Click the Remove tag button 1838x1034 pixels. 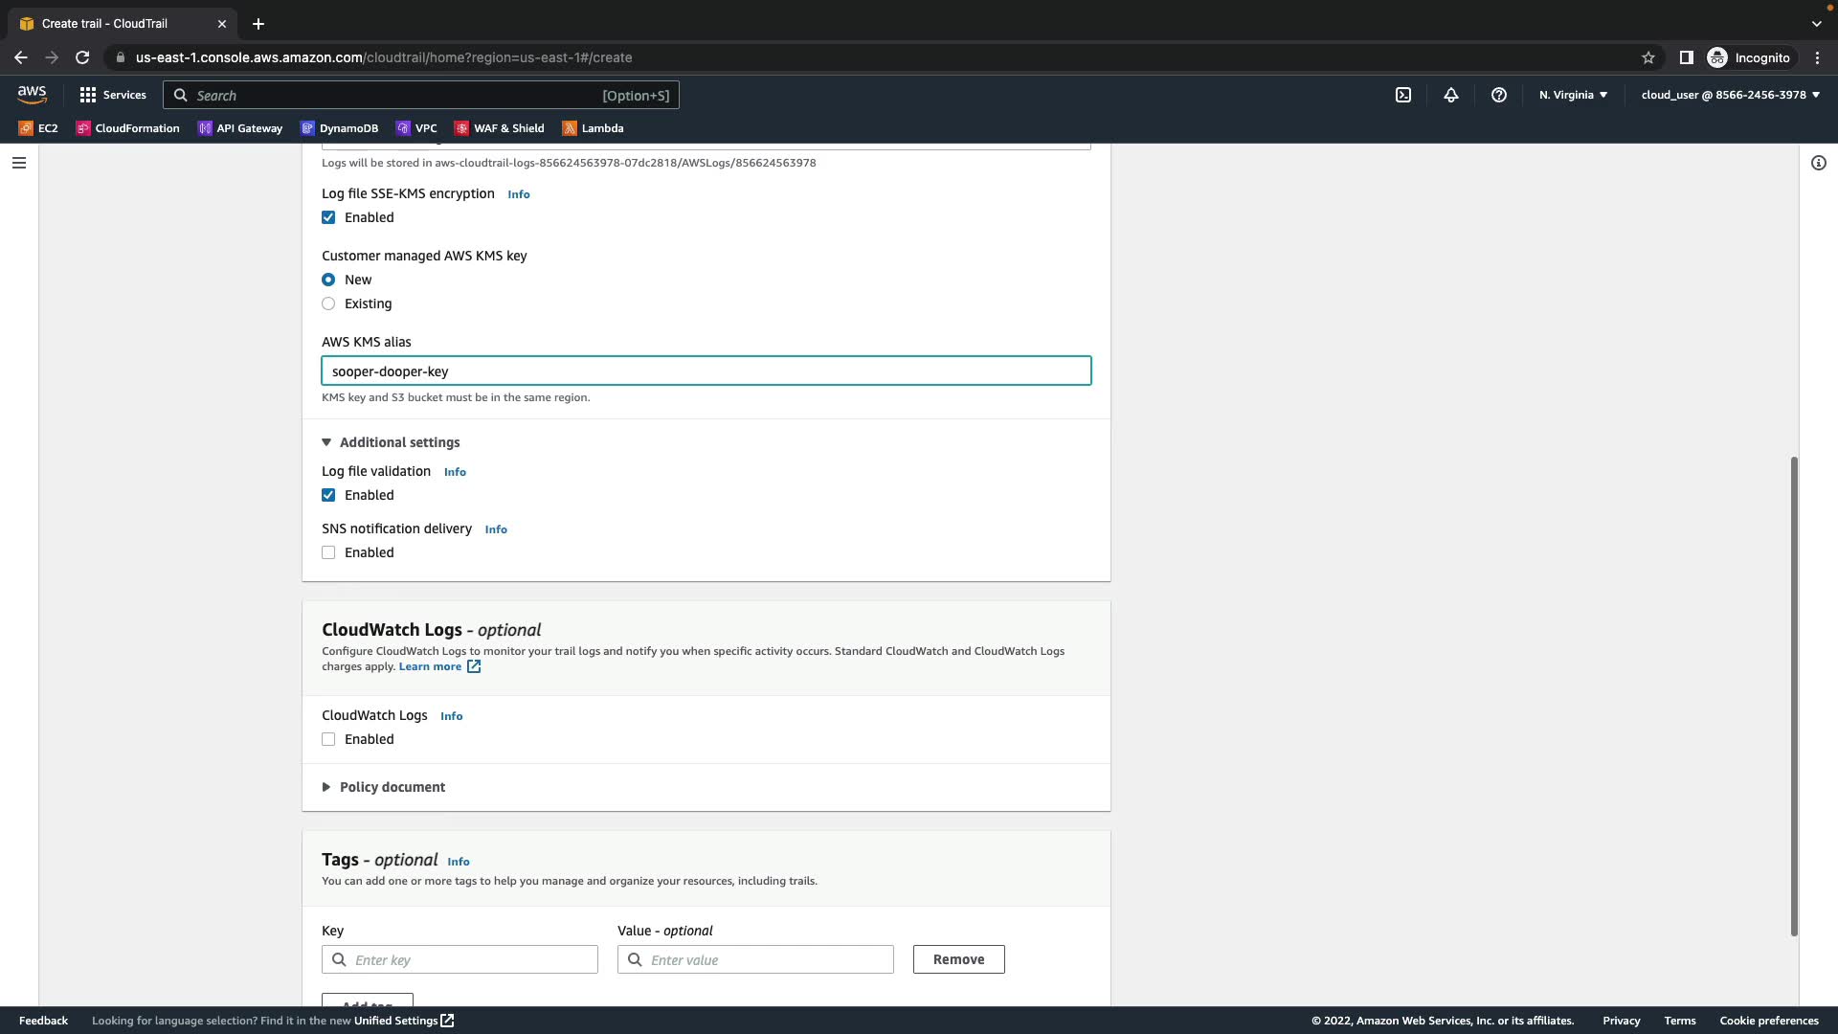(958, 959)
